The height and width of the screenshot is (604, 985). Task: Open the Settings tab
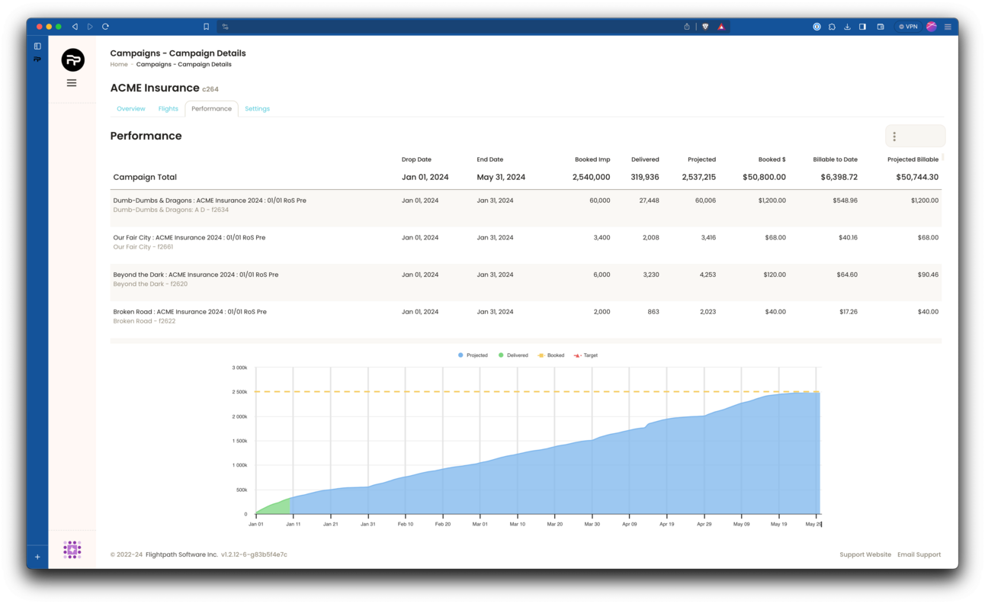click(x=257, y=109)
